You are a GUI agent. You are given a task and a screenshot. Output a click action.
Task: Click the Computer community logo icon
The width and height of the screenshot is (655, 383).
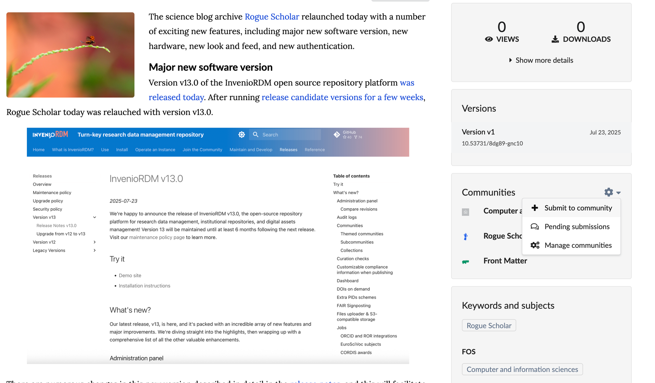[x=465, y=212]
